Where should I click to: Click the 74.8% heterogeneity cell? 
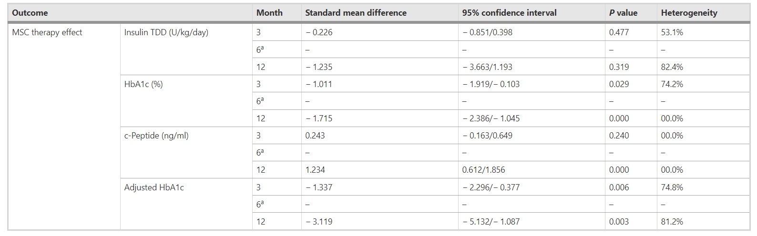click(x=672, y=187)
